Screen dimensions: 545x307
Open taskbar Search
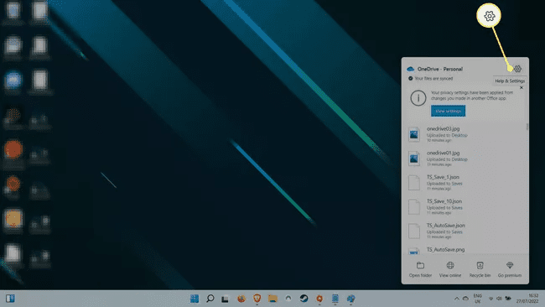pyautogui.click(x=210, y=299)
